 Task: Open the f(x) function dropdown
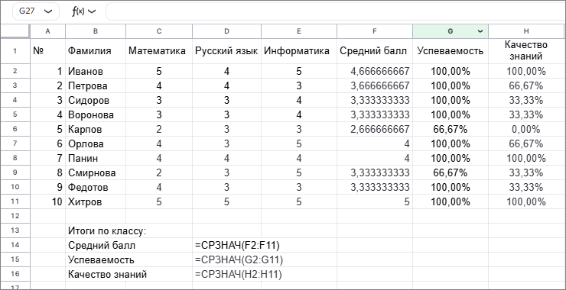pyautogui.click(x=83, y=11)
